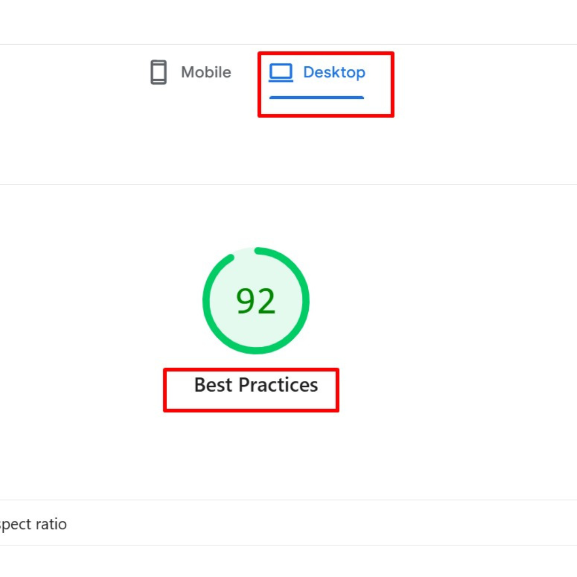The image size is (577, 577).
Task: Click the Best Practices label below the gauge
Action: click(x=255, y=385)
